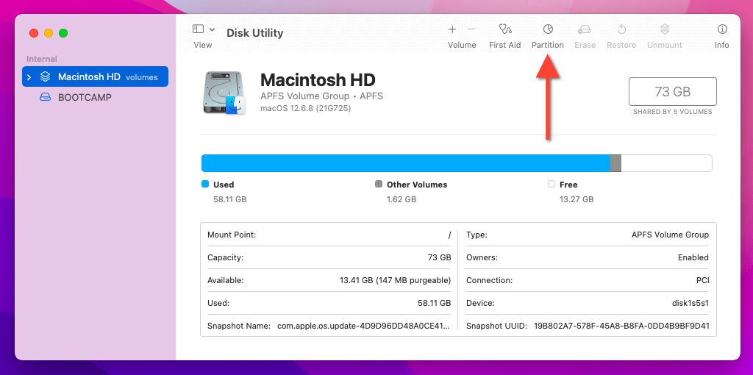Click 'APFS Volume Group • APFS' subtitle
This screenshot has height=375, width=753.
coord(322,96)
